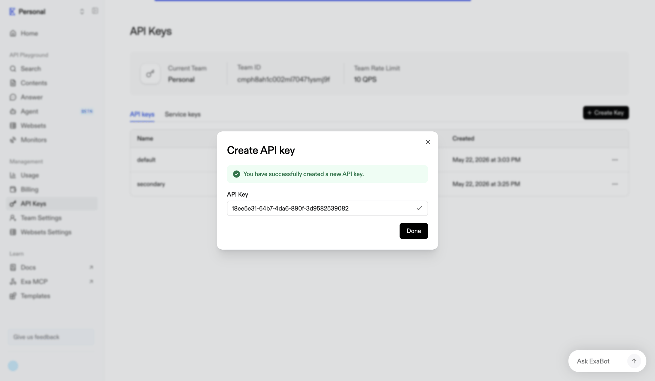
Task: Click Give us feedback button
Action: [x=51, y=337]
